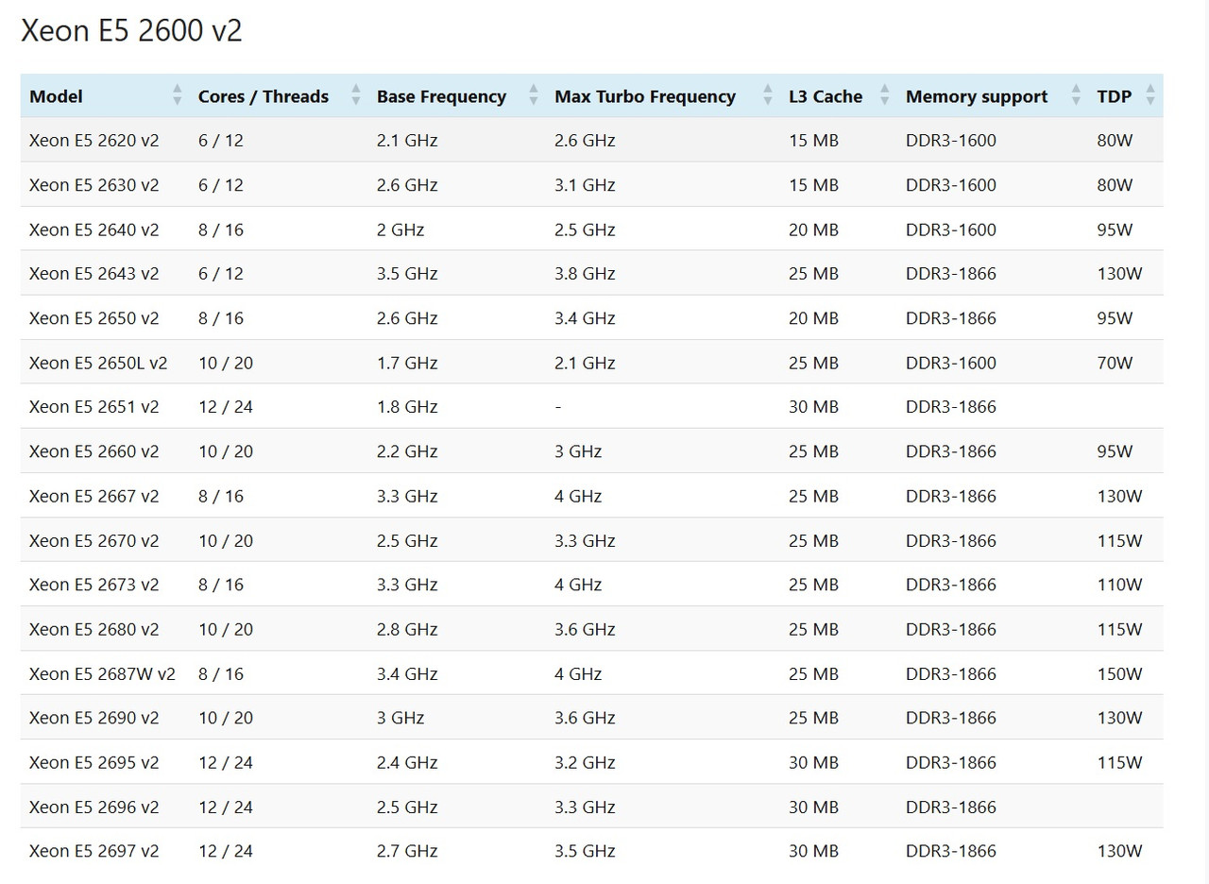The image size is (1209, 884).
Task: Click the 2.4 GHz base frequency cell
Action: tap(407, 762)
